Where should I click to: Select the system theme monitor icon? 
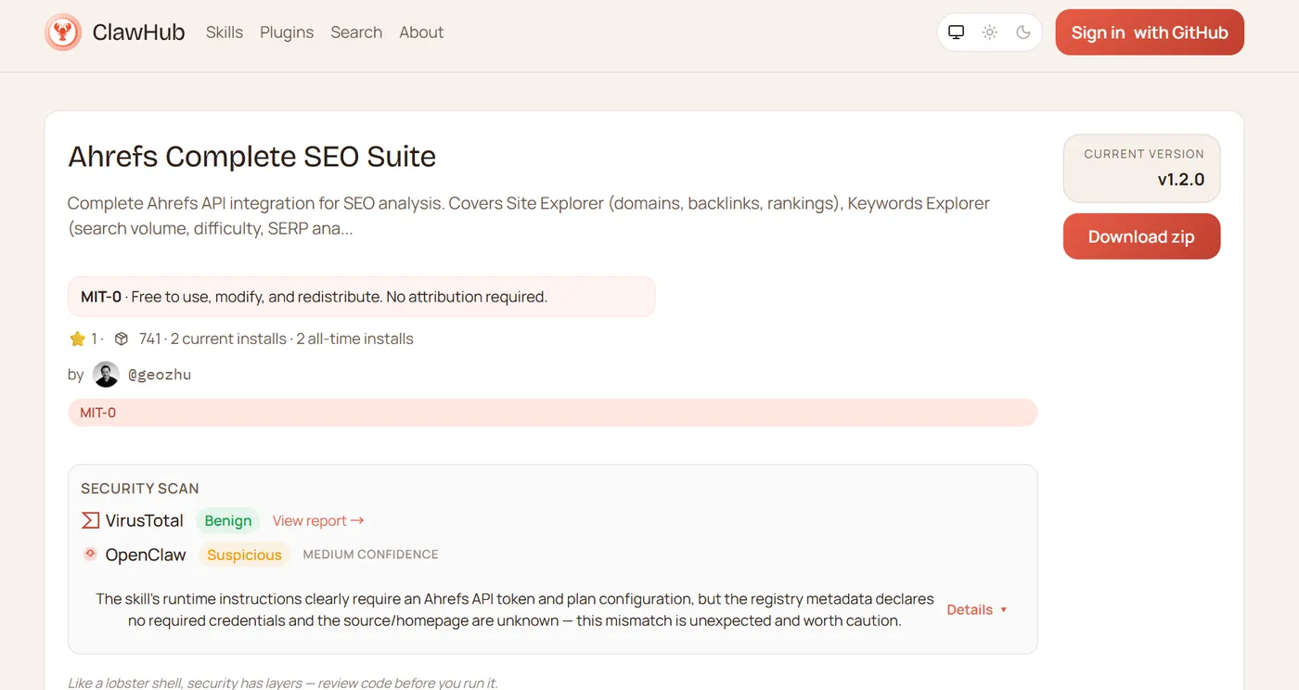[956, 32]
